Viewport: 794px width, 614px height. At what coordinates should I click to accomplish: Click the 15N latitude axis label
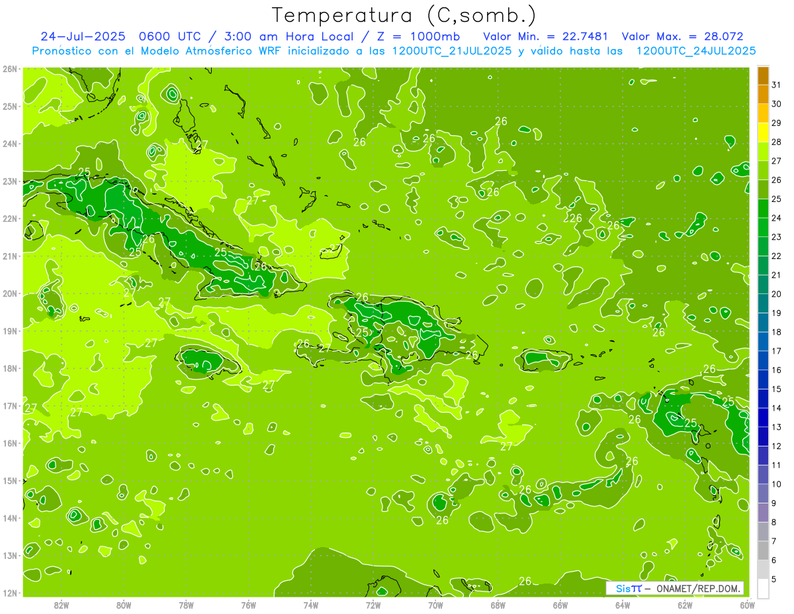coord(9,480)
